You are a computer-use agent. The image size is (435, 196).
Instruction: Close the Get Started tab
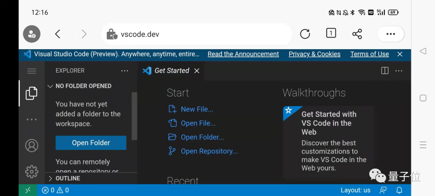pos(197,71)
